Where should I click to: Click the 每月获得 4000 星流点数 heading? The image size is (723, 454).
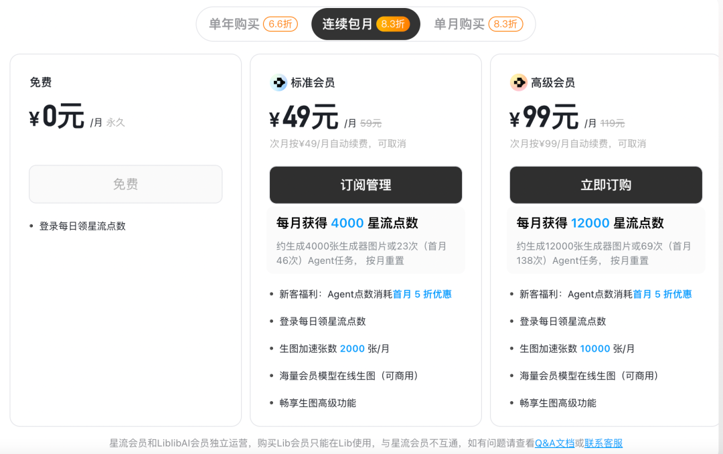click(347, 223)
